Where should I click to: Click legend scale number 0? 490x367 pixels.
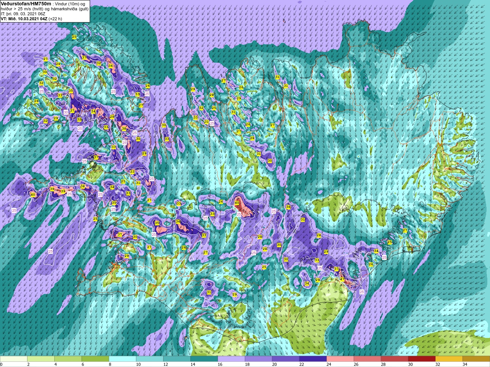pyautogui.click(x=1, y=364)
